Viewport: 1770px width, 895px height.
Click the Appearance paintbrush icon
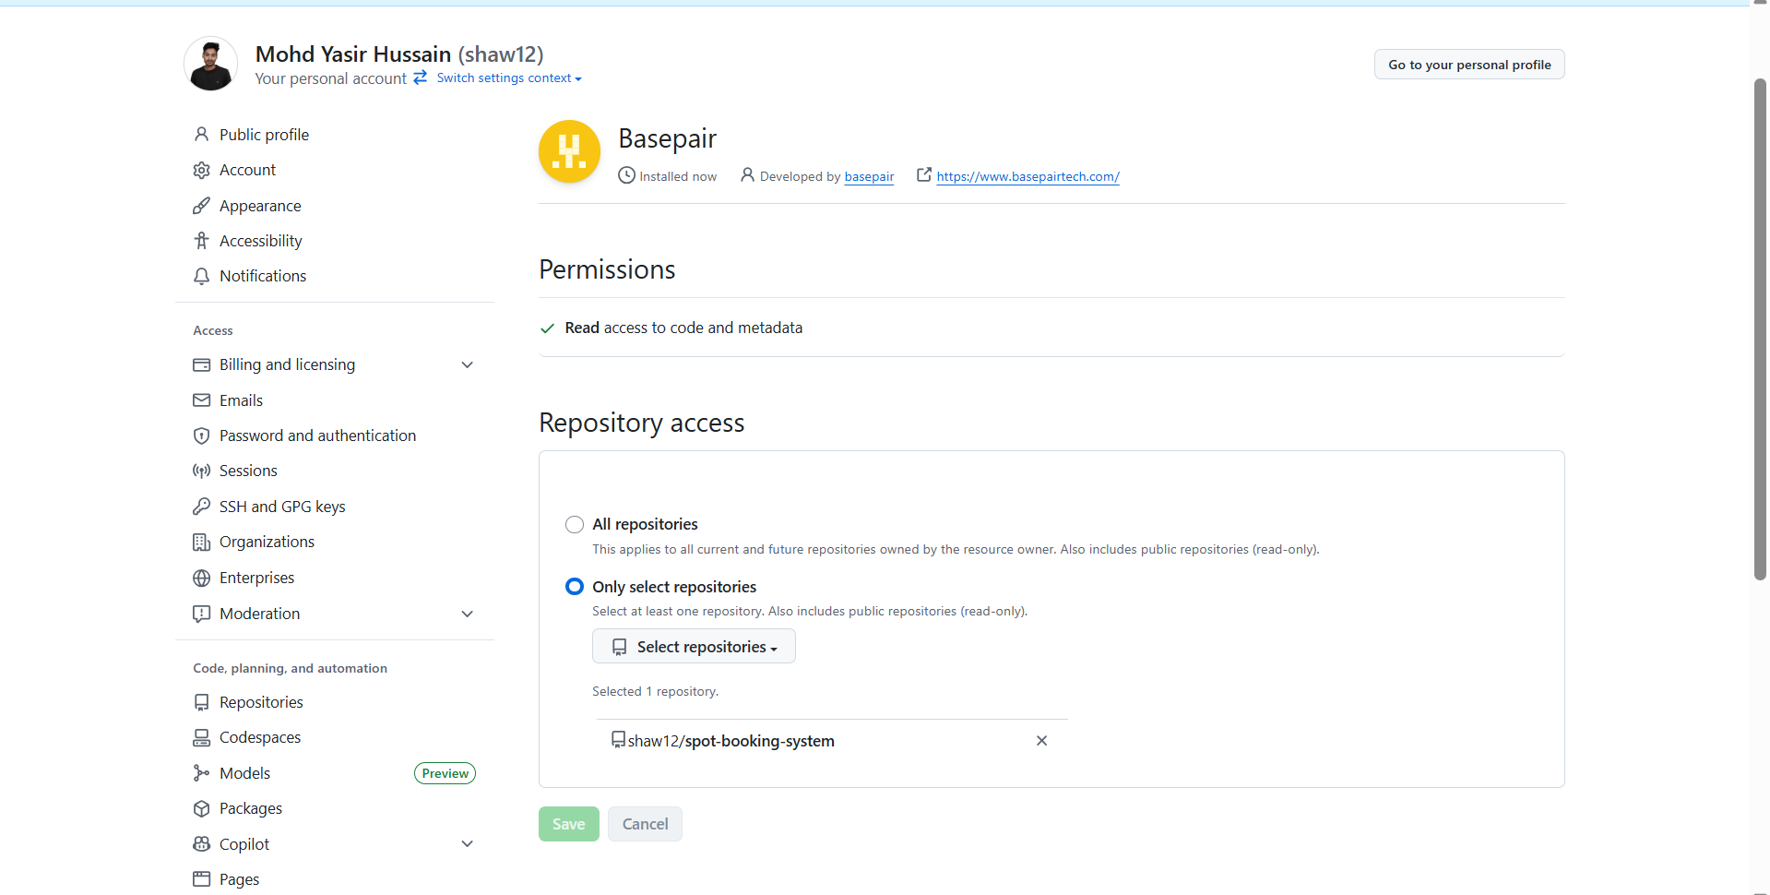click(201, 205)
